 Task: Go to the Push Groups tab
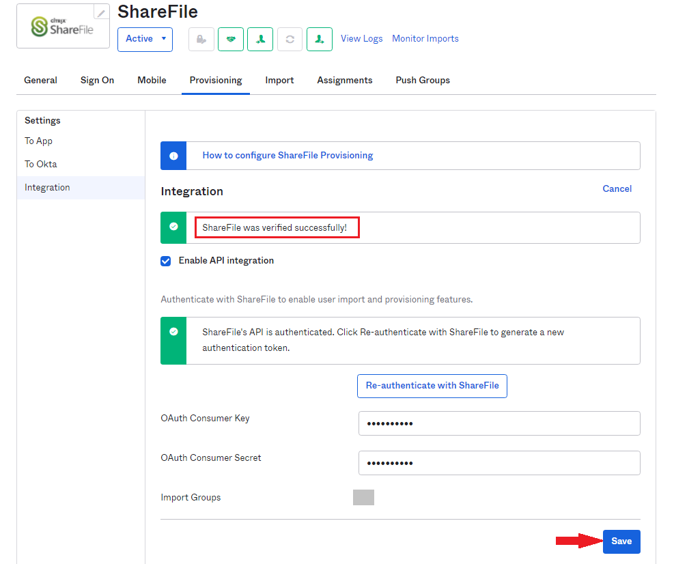(423, 81)
